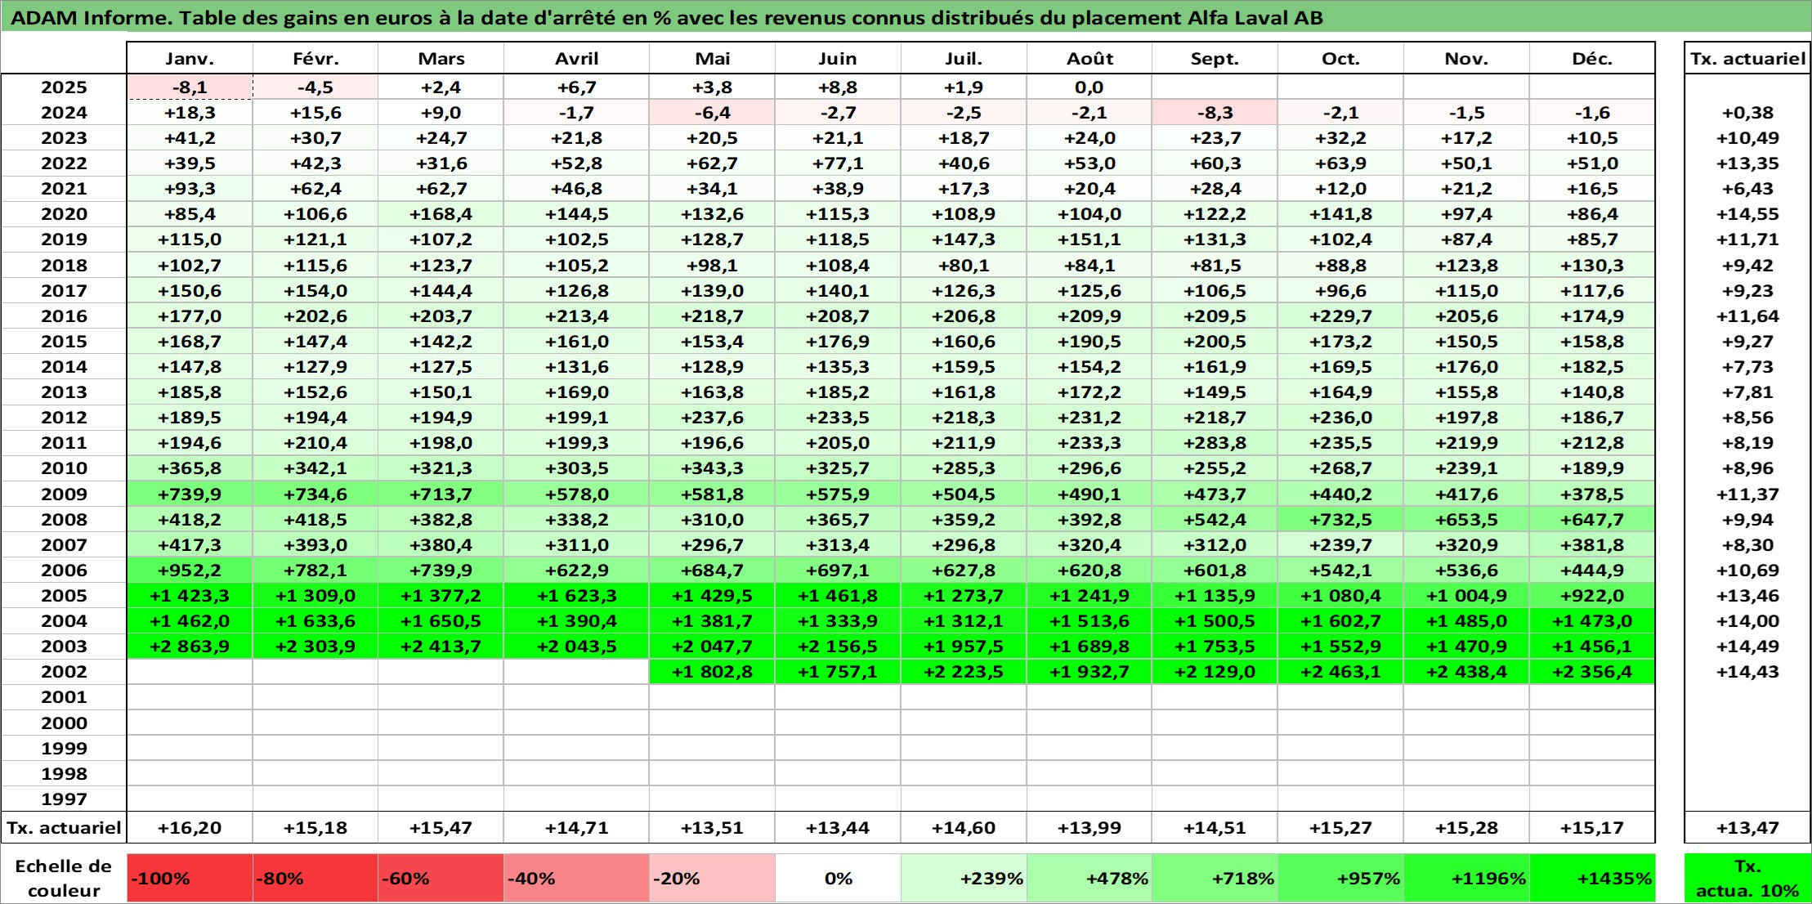1812x904 pixels.
Task: Select the 'Août' column header
Action: click(1089, 58)
